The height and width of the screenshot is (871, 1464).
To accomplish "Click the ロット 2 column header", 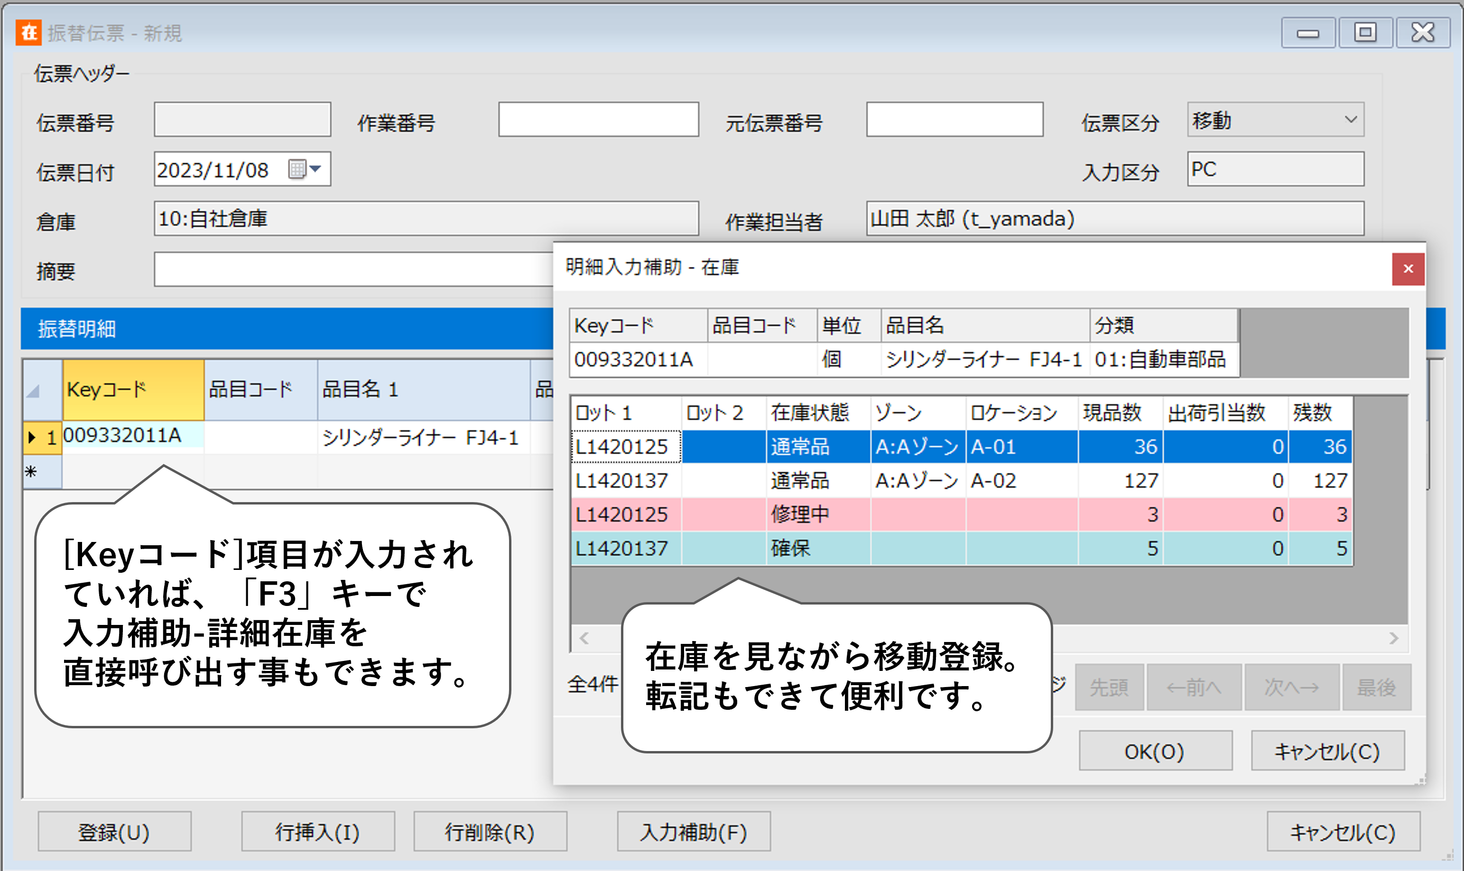I will pos(724,413).
